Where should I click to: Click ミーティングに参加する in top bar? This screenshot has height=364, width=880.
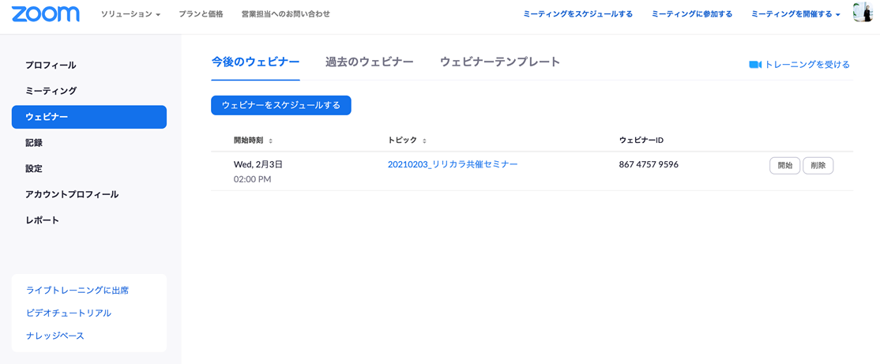point(691,14)
